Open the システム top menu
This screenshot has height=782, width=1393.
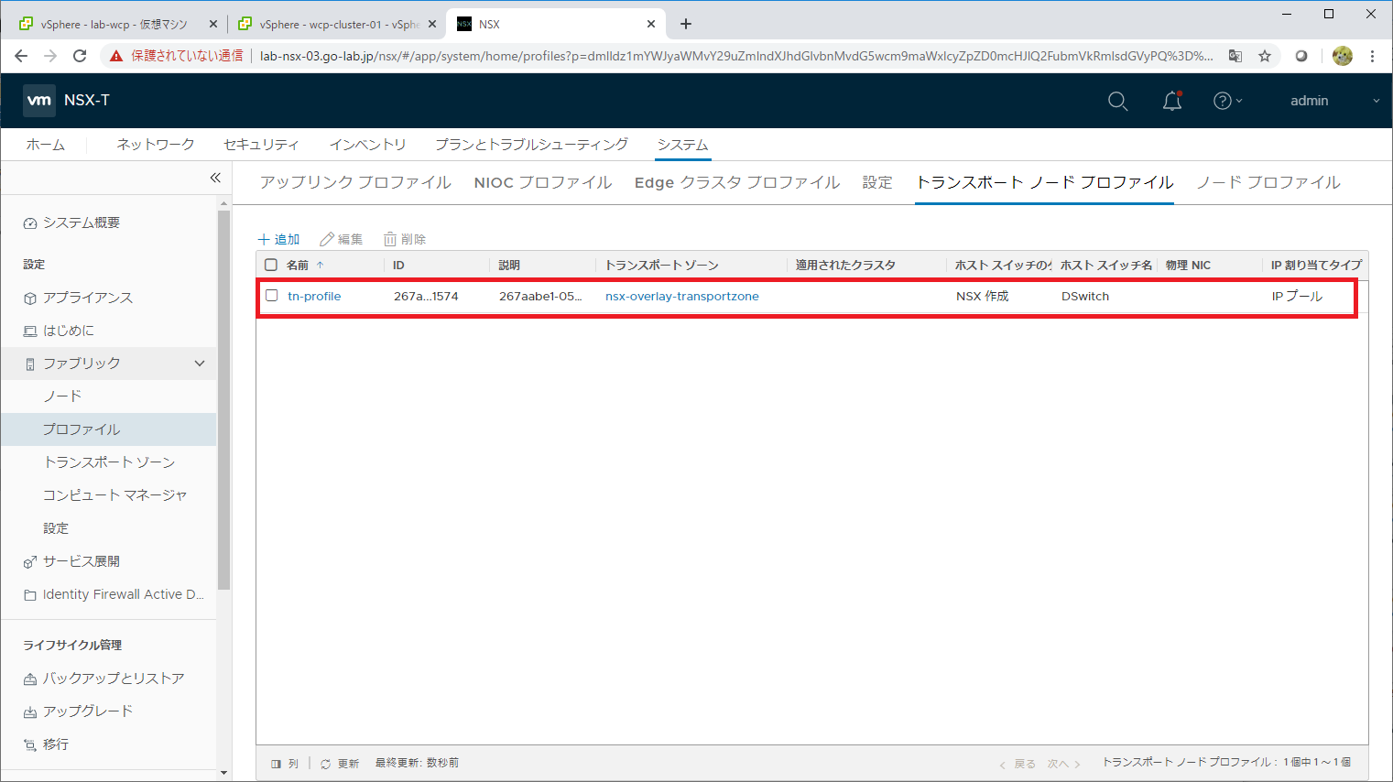[x=682, y=145]
